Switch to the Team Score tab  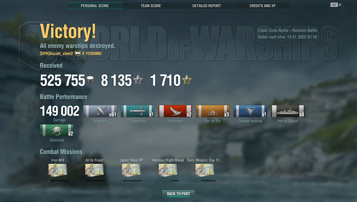coord(151,6)
